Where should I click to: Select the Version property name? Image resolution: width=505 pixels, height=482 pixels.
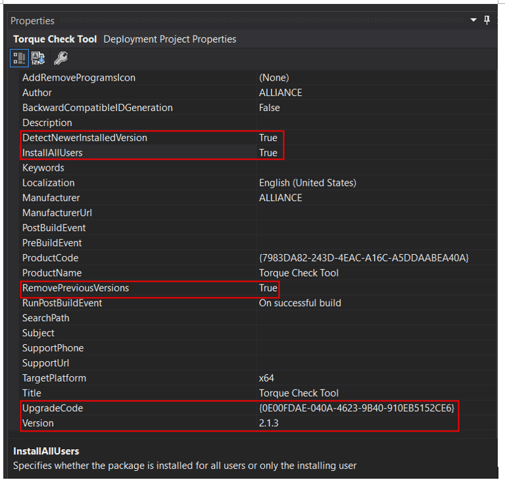tap(38, 423)
